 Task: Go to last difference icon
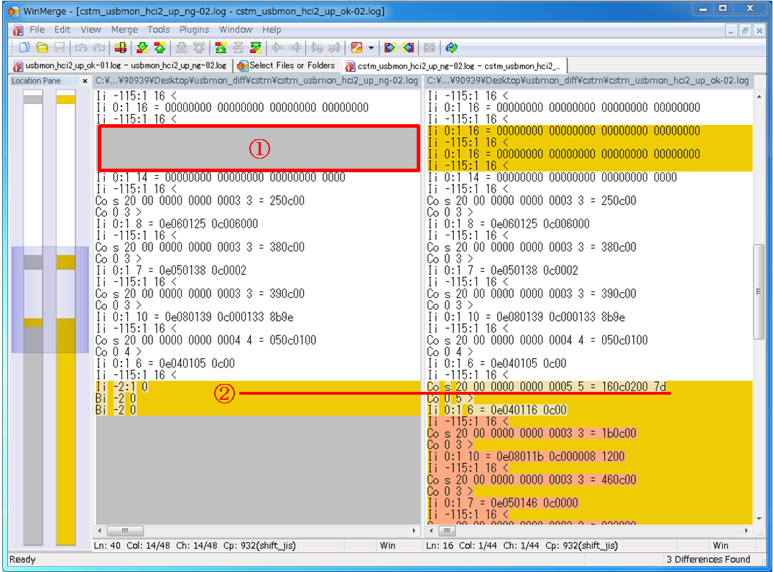256,48
